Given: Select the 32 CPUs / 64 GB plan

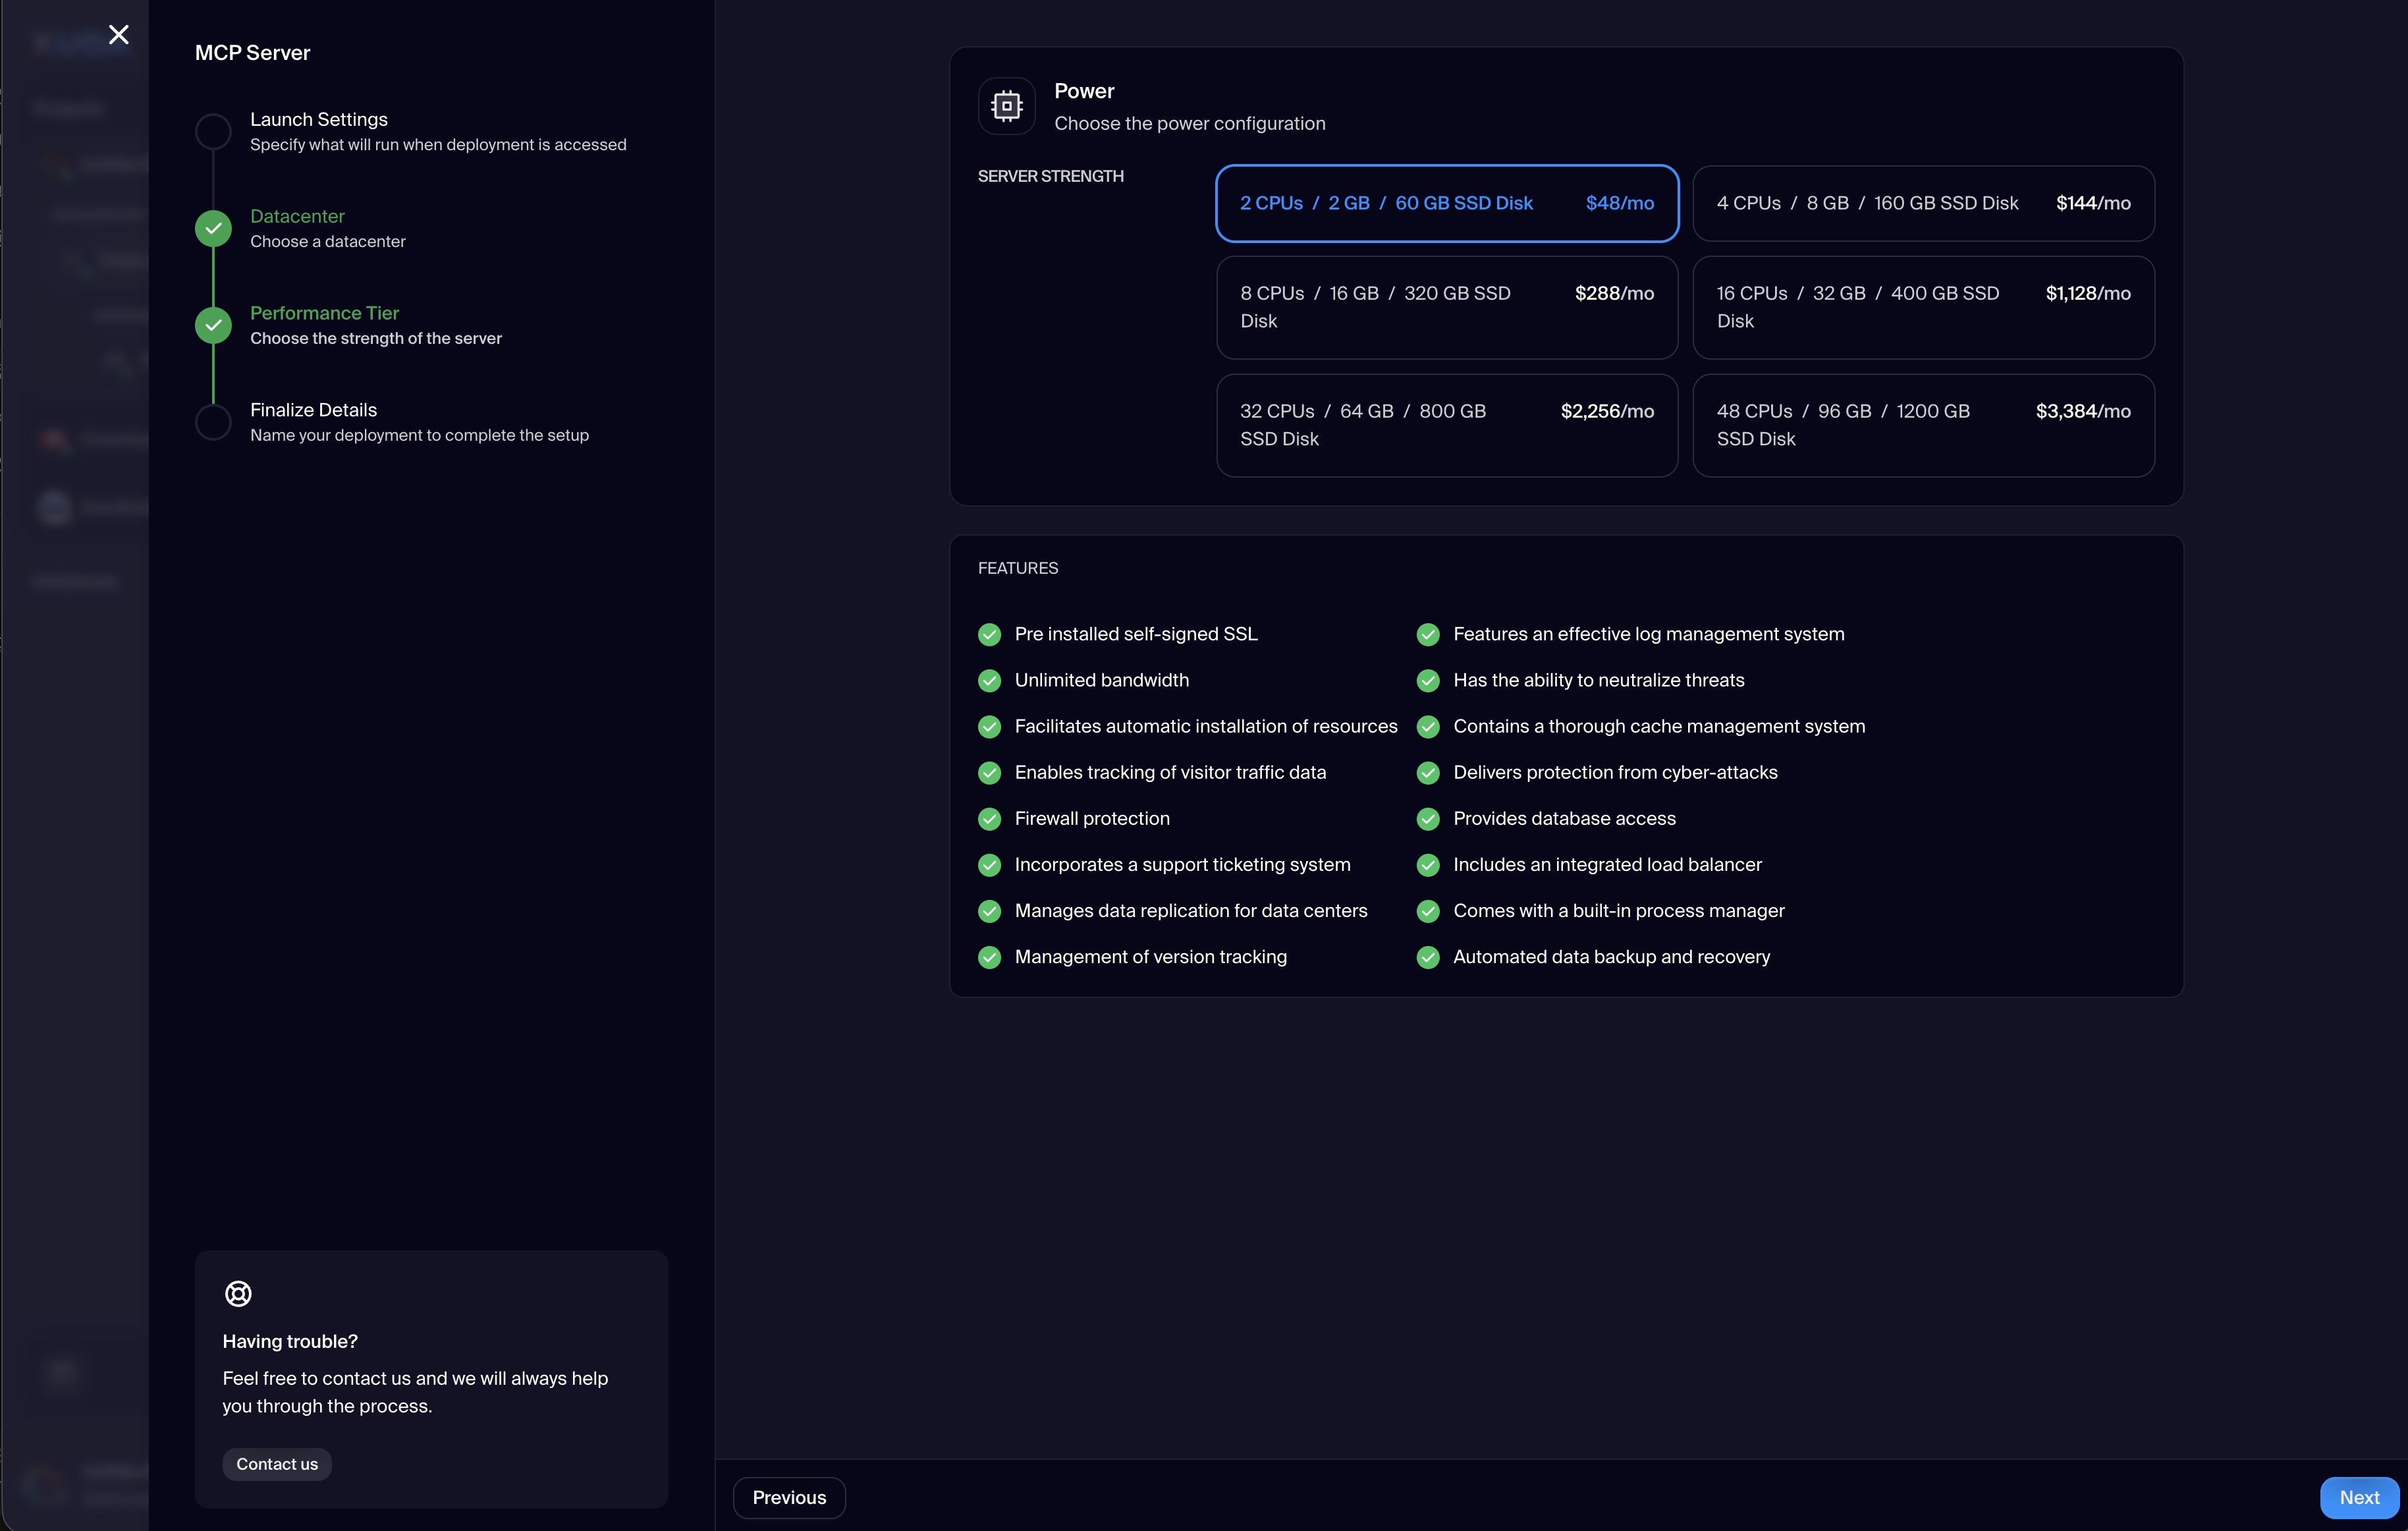Looking at the screenshot, I should (1446, 425).
